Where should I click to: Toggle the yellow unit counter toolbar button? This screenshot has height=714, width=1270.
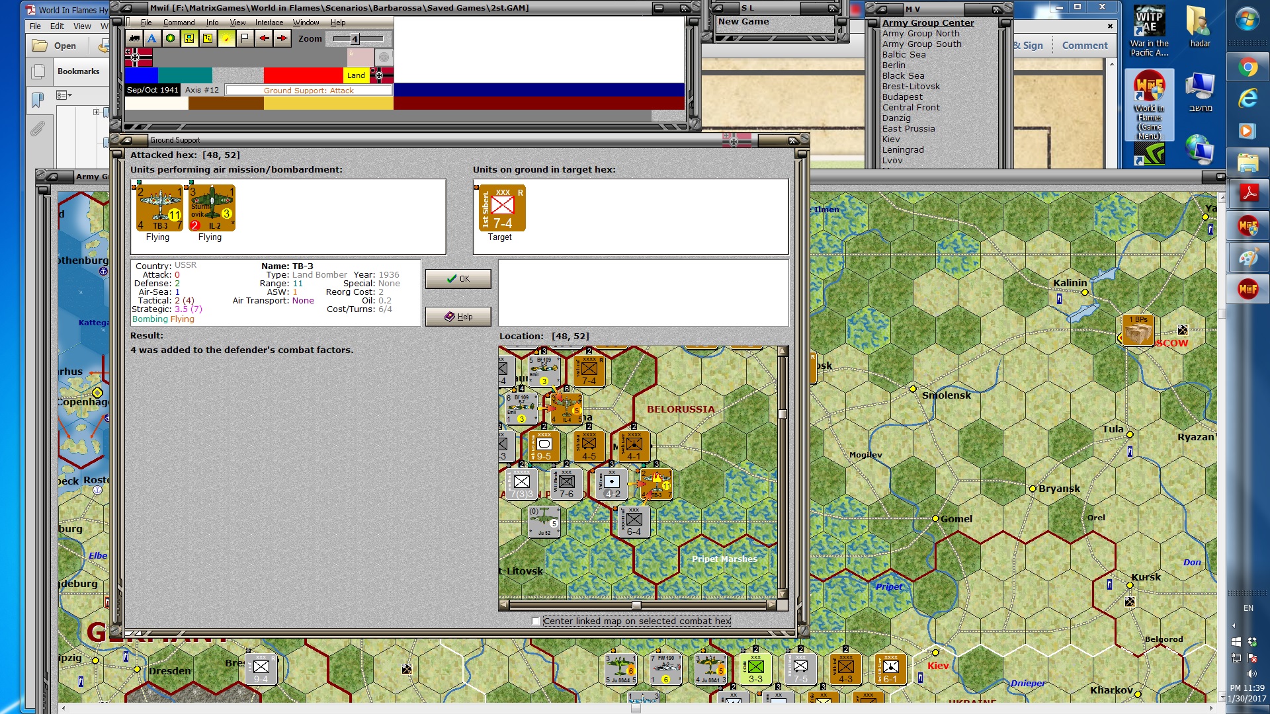[189, 38]
